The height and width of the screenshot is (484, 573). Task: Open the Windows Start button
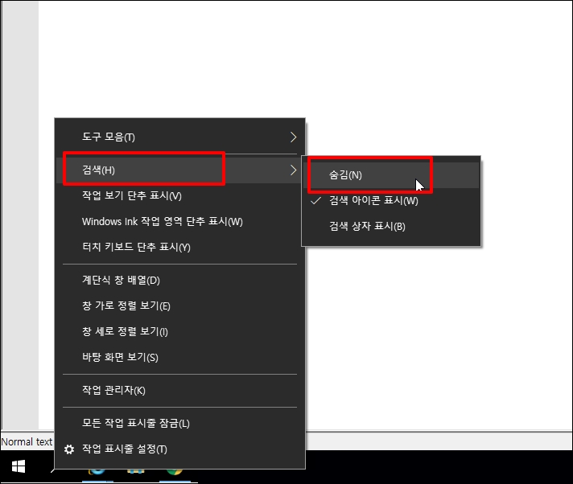[18, 466]
